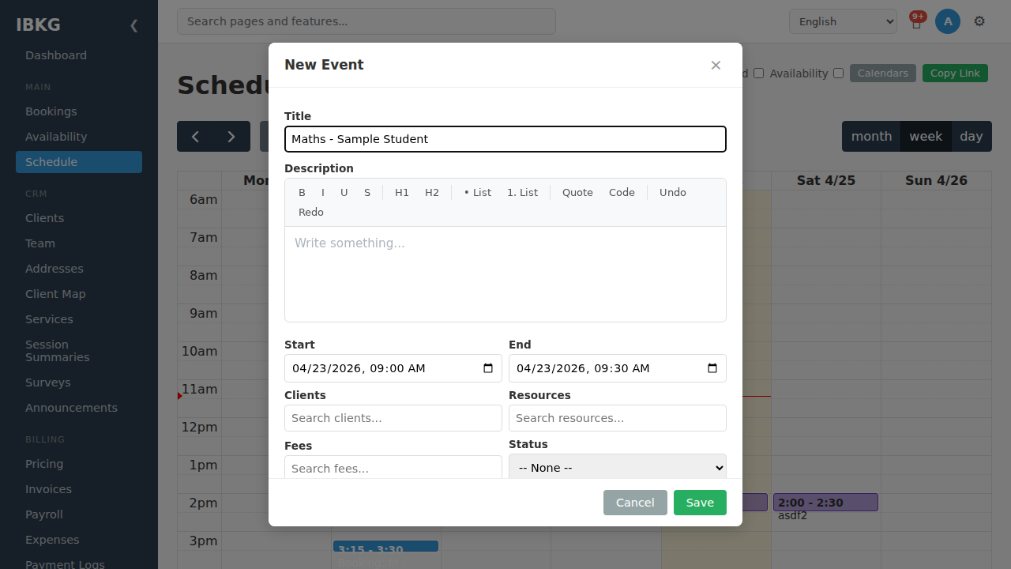Toggle underline in the description toolbar

pyautogui.click(x=344, y=193)
